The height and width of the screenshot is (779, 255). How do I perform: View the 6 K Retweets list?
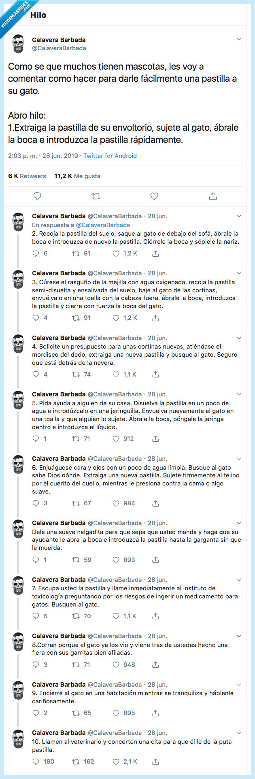27,176
